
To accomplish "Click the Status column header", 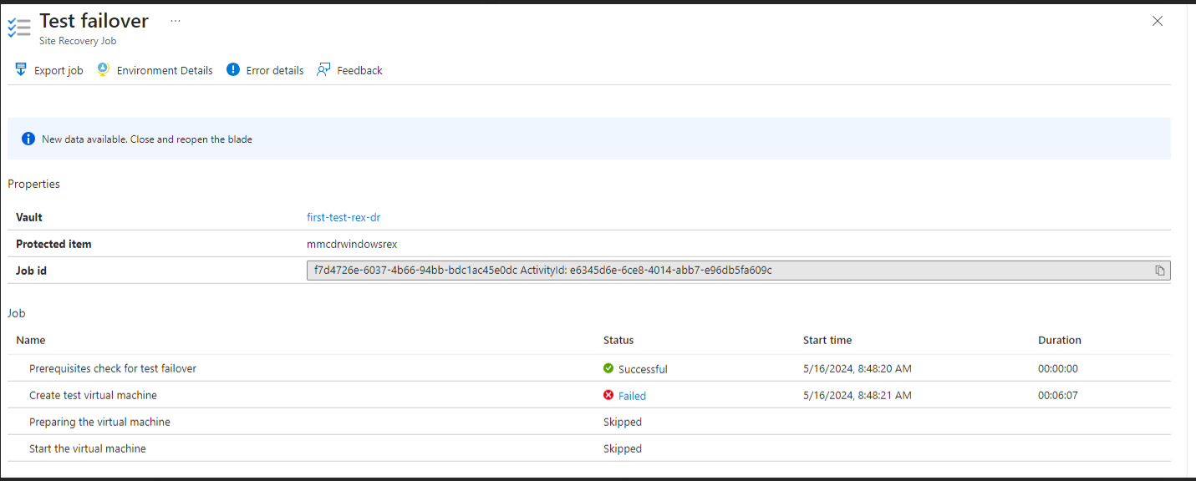I will point(618,340).
